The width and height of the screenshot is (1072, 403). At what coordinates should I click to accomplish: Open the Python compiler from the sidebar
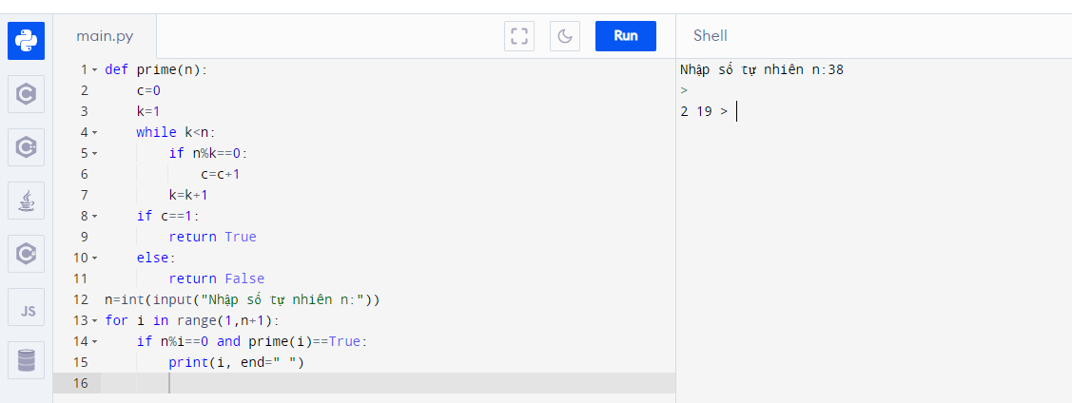coord(27,41)
